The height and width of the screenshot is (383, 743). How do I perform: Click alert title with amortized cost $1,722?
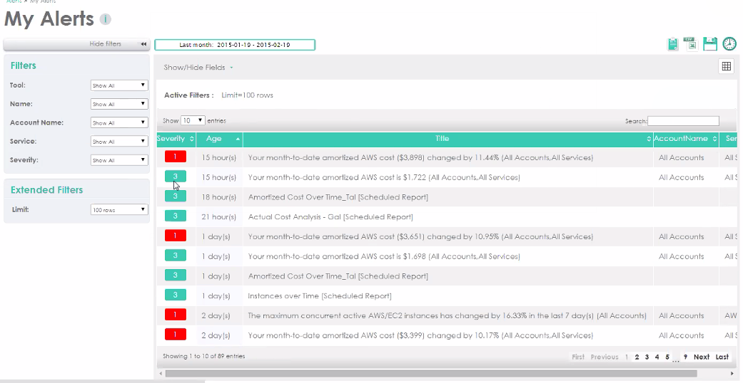[x=384, y=177]
